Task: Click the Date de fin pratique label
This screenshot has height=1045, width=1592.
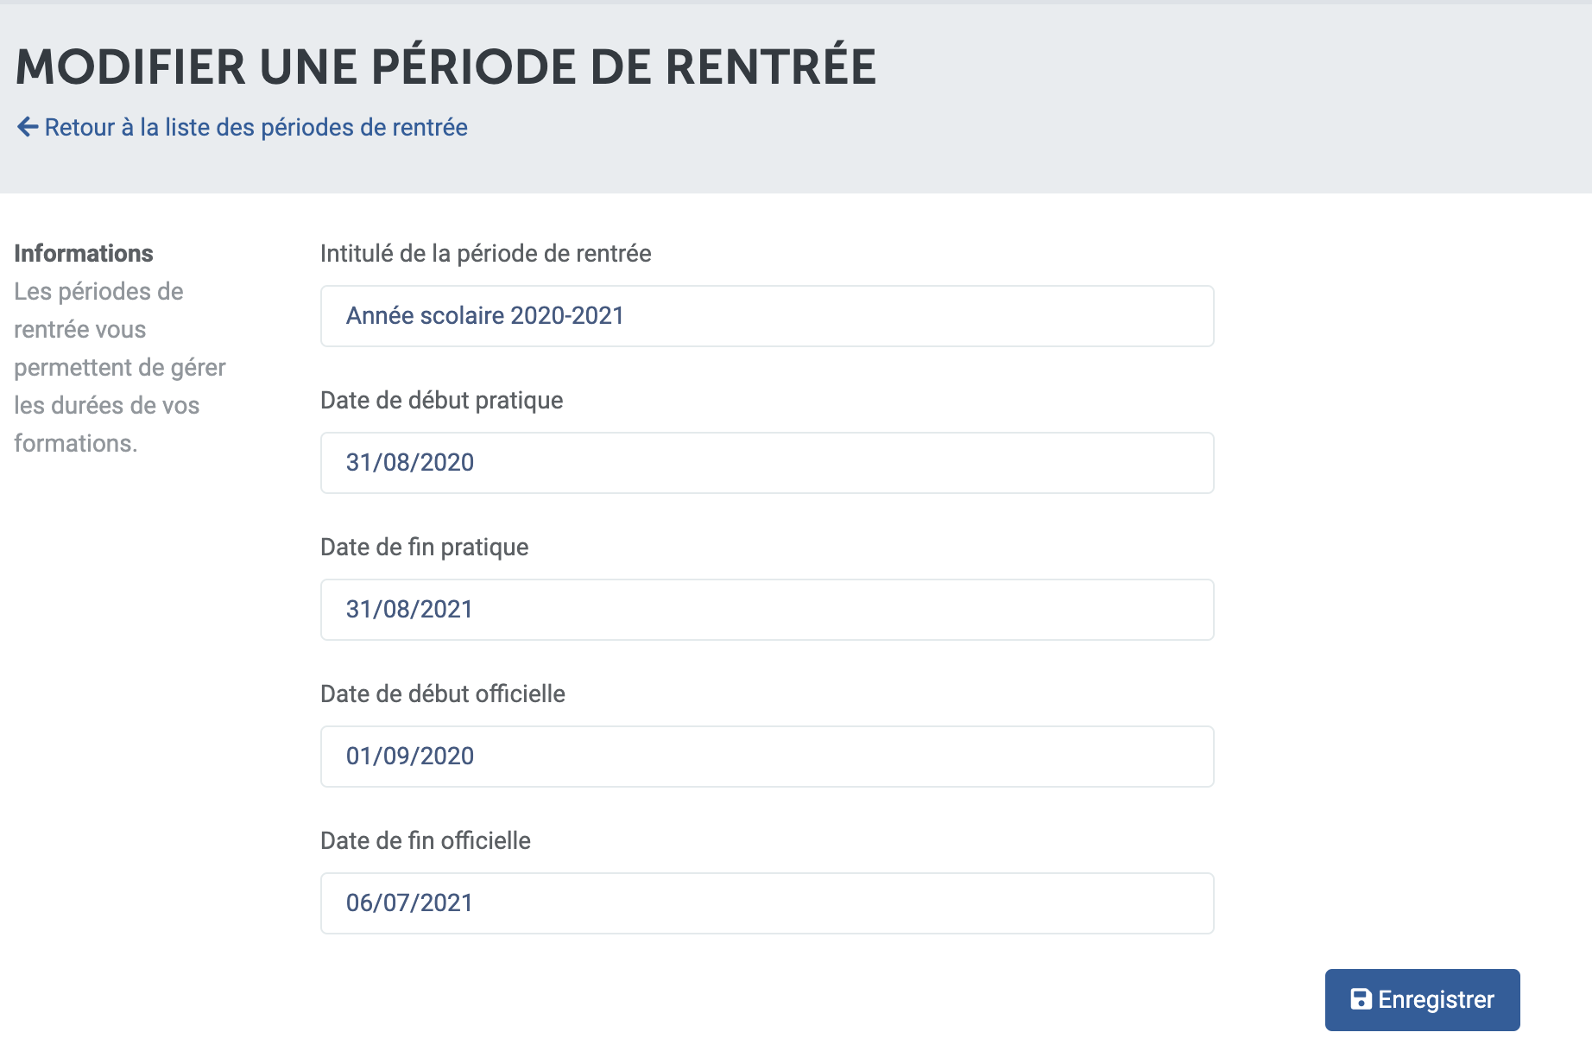Action: 424,547
